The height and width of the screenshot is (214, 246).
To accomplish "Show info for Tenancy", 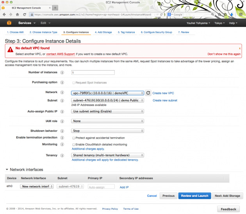I will tap(62, 156).
